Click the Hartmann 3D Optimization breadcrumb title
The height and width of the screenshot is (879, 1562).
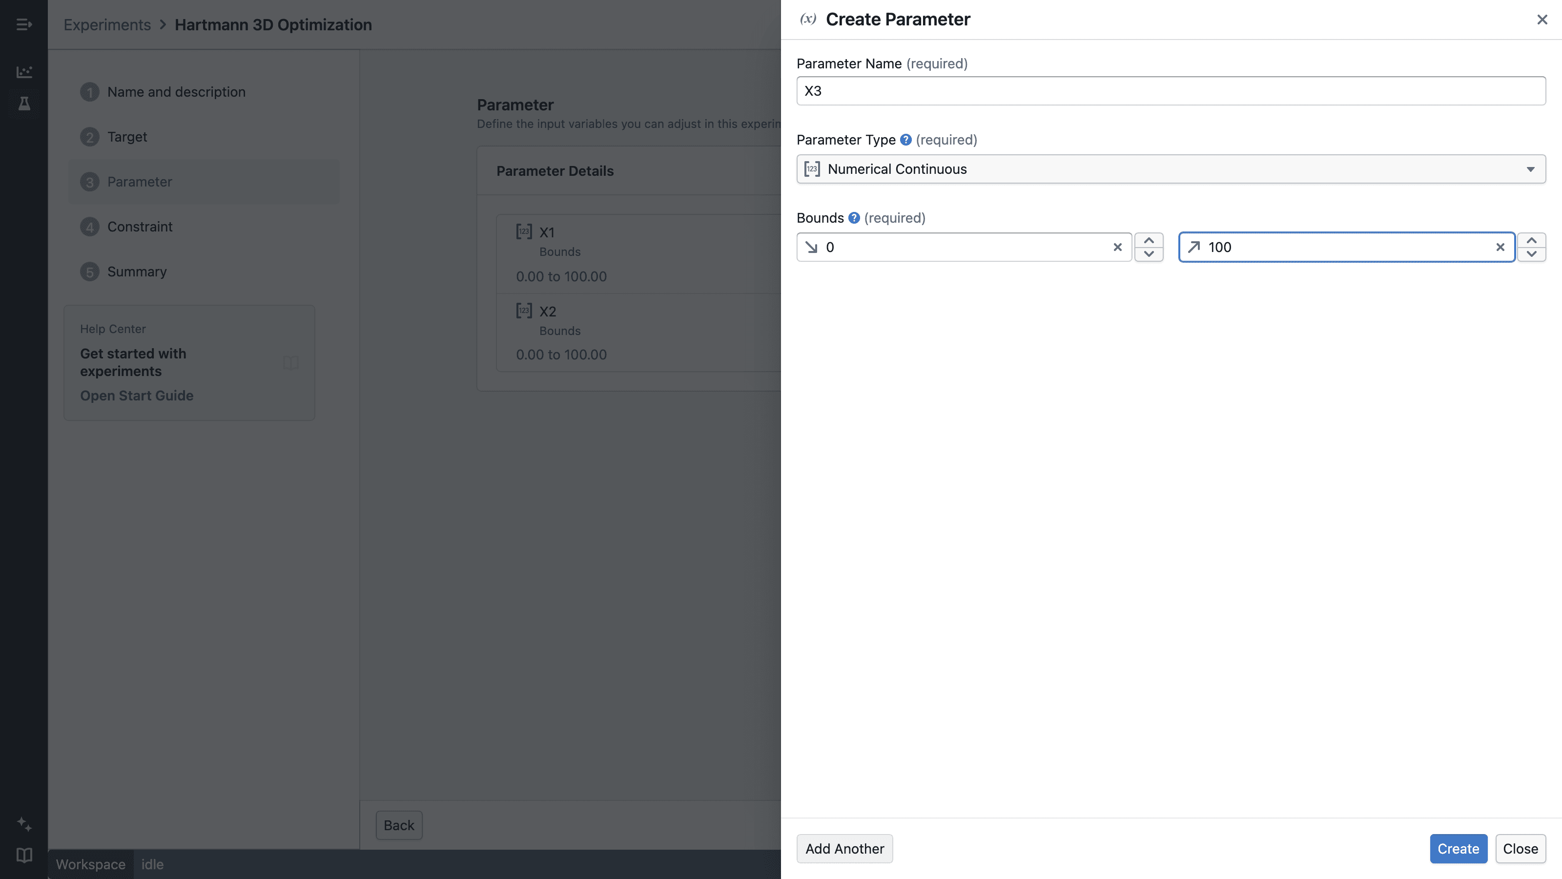[x=273, y=24]
